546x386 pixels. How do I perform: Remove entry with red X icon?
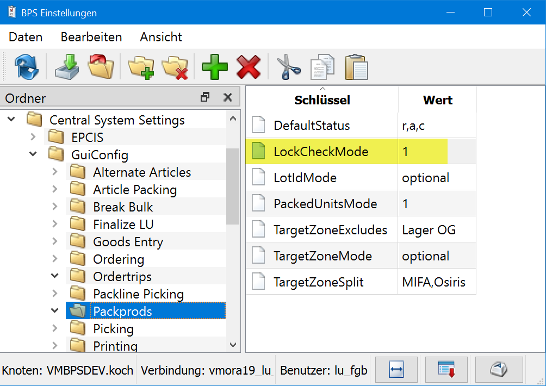point(248,67)
